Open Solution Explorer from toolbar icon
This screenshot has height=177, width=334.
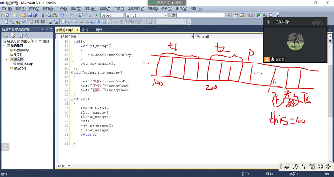pyautogui.click(x=230, y=15)
